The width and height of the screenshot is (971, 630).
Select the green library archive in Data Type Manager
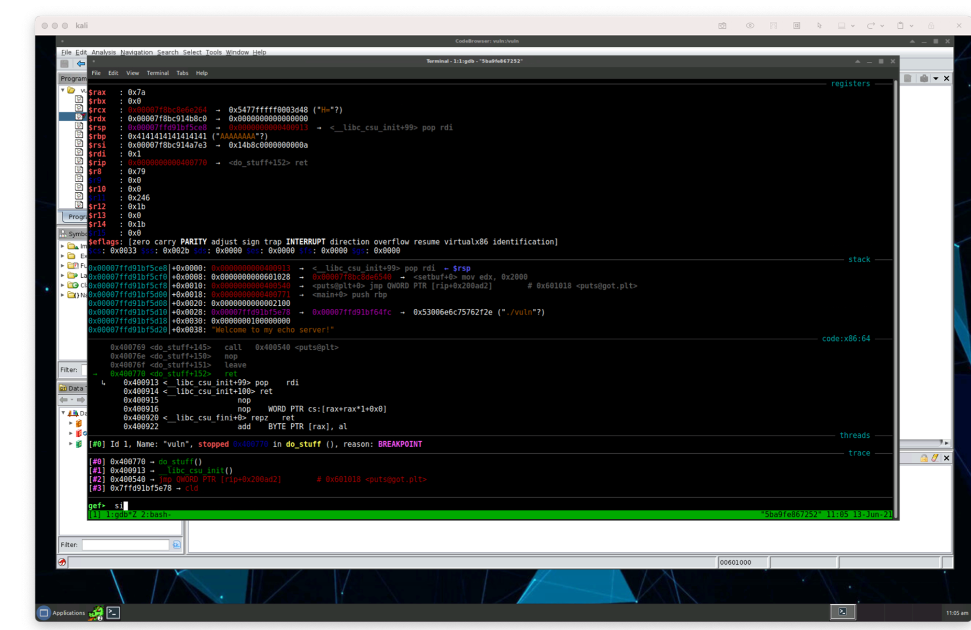coord(78,443)
